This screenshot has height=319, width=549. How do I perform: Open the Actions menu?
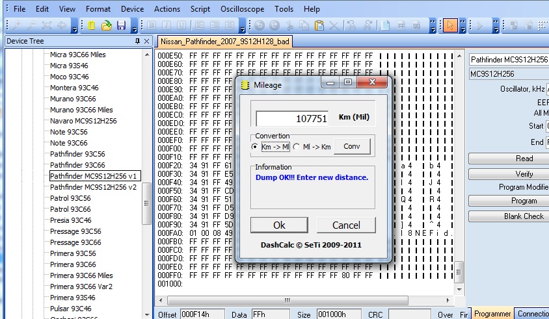167,9
